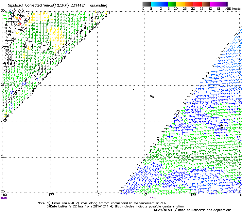Click the latitude label '22'
The image size is (242, 212).
point(3,157)
